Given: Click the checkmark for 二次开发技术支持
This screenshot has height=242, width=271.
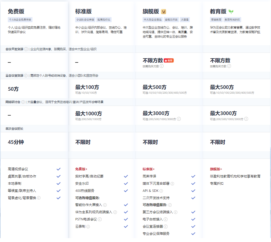Looking at the screenshot, I should pos(193,198).
